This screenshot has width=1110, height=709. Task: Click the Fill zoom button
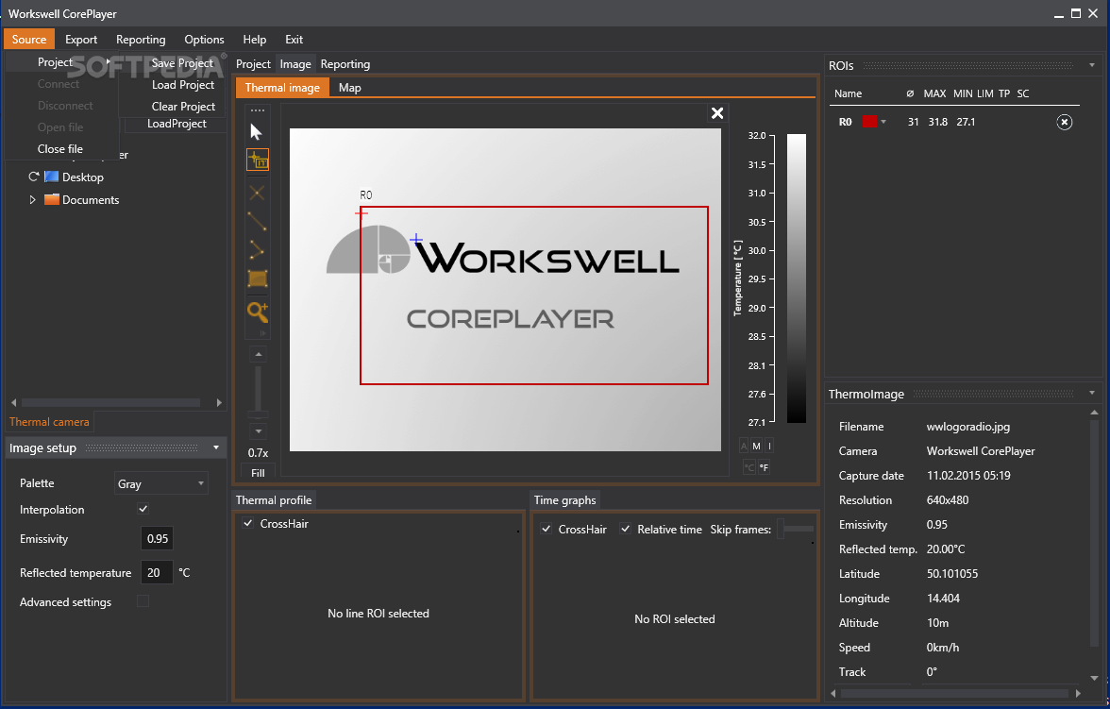click(x=258, y=472)
